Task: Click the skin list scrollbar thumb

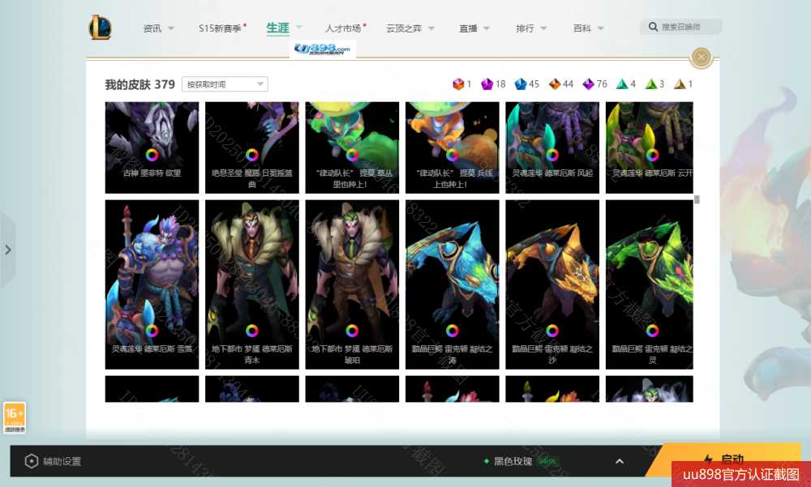Action: coord(697,199)
